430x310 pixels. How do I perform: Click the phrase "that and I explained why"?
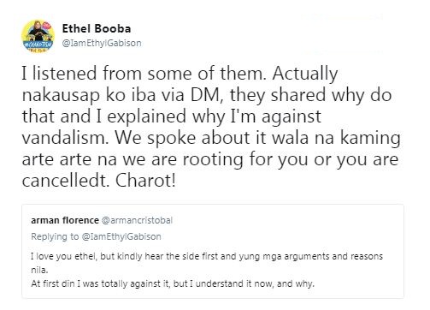[x=123, y=116]
